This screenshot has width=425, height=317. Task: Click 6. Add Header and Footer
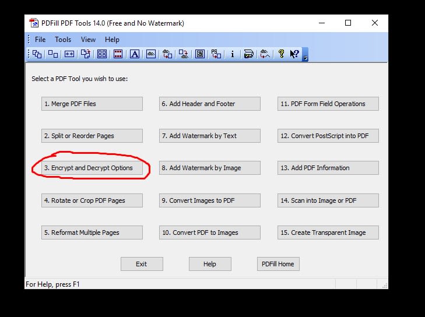click(x=210, y=104)
